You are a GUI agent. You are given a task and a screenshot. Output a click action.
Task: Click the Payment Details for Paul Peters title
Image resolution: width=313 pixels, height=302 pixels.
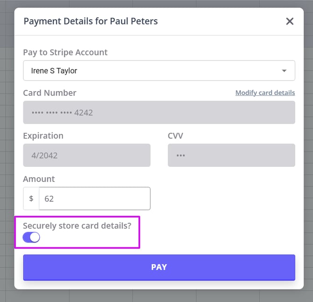pos(91,22)
